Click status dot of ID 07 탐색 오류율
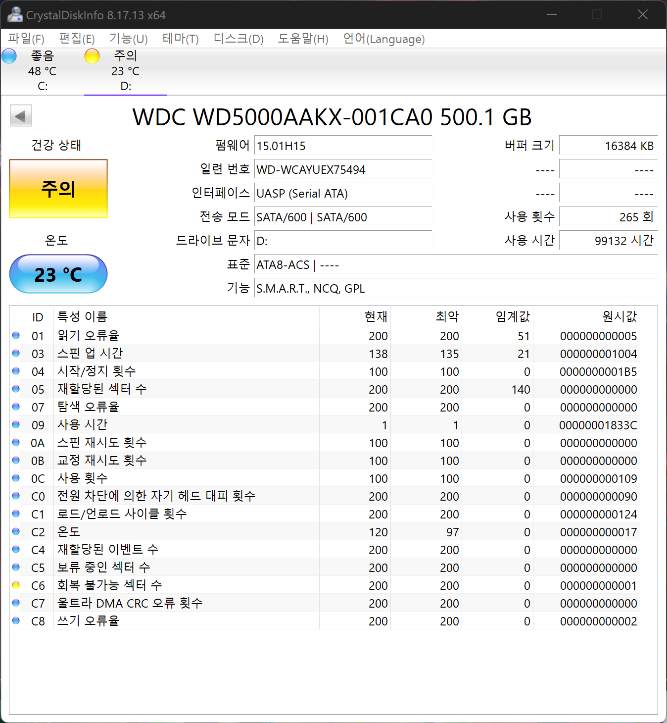The height and width of the screenshot is (723, 667). tap(16, 407)
